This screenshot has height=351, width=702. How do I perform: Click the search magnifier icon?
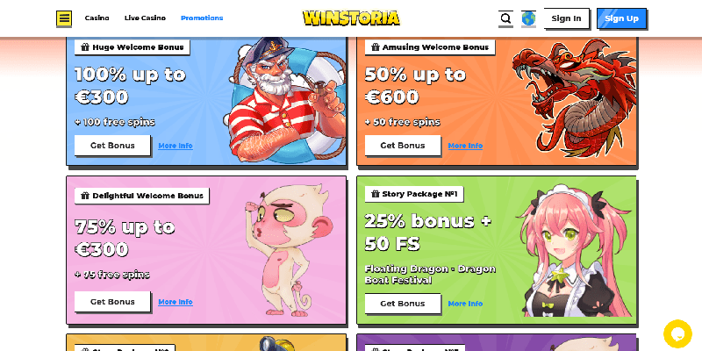click(506, 18)
